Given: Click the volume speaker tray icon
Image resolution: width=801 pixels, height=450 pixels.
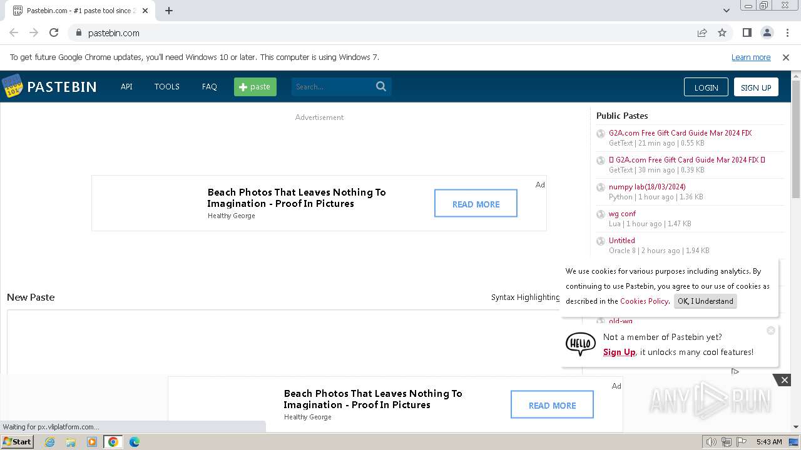Looking at the screenshot, I should click(x=712, y=442).
